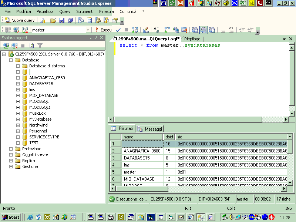Select Results to Grid output
Viewport: 296px width, 222px height.
coord(203,30)
